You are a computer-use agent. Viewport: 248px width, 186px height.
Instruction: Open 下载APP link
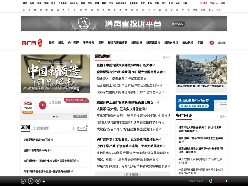click(x=214, y=3)
